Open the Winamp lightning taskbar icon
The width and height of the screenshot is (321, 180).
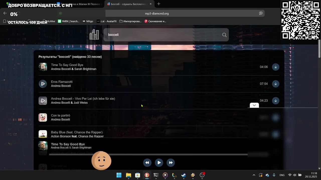pos(193,175)
